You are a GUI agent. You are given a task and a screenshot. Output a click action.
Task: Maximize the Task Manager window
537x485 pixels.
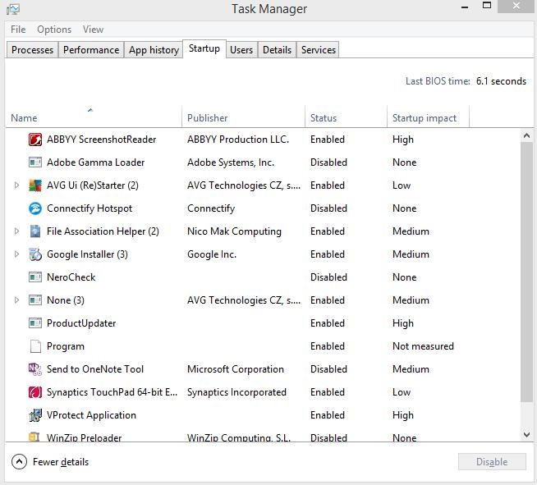(487, 6)
